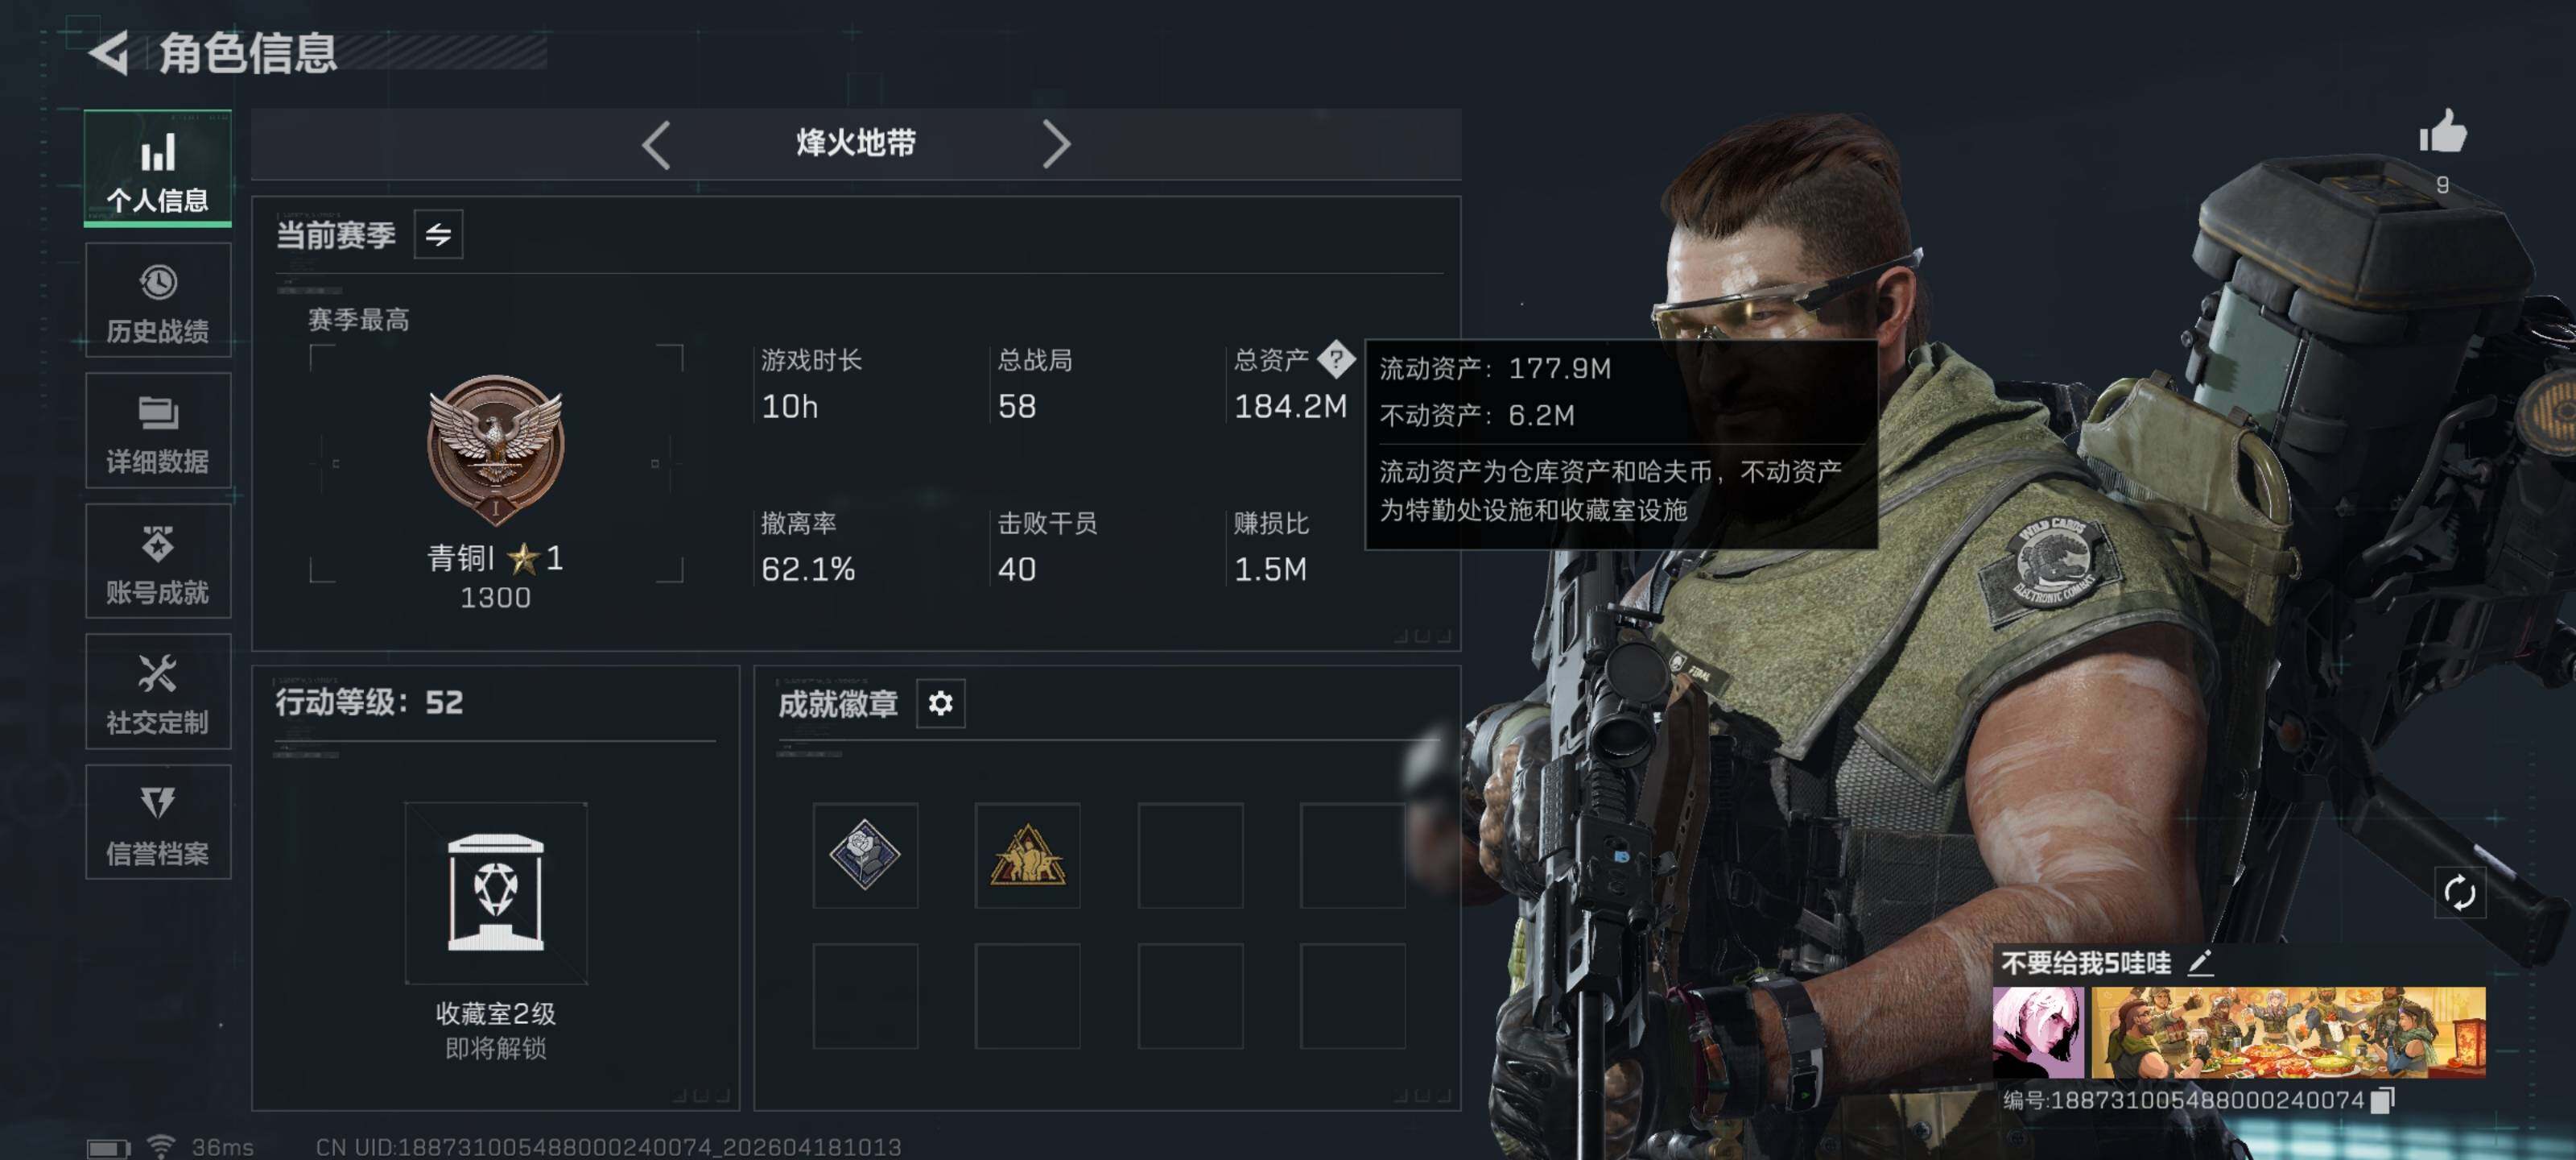Viewport: 2576px width, 1160px height.
Task: Copy the player ID number 编号
Action: tap(2383, 1100)
